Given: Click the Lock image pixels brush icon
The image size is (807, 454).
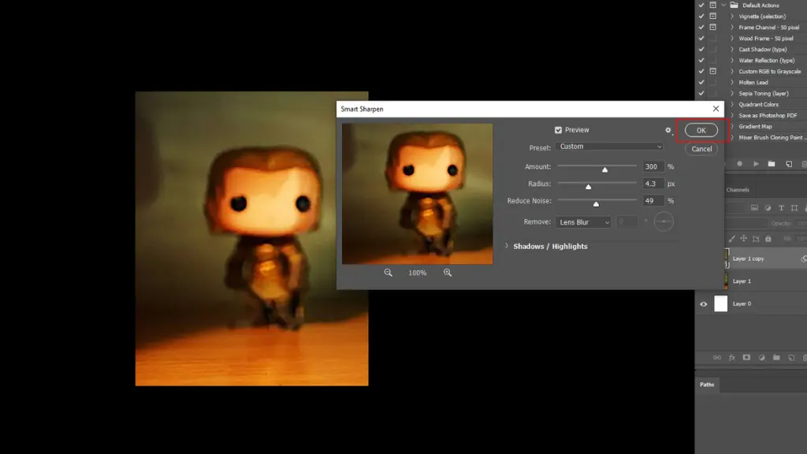Looking at the screenshot, I should (x=731, y=239).
